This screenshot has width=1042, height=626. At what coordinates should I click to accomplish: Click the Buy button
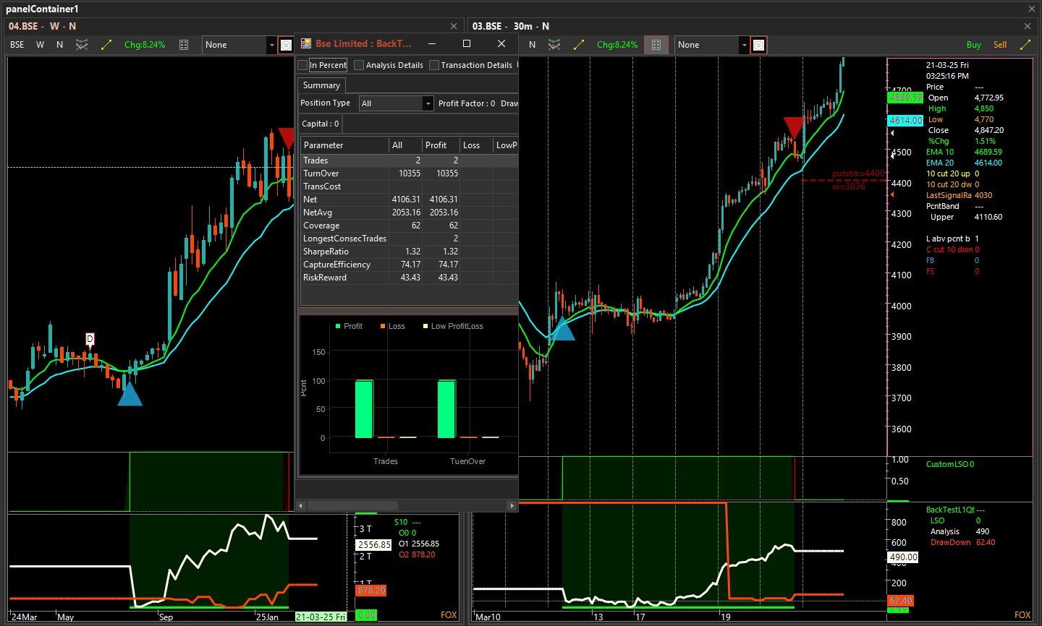pyautogui.click(x=974, y=45)
